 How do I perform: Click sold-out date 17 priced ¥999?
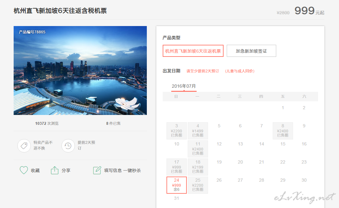176,167
